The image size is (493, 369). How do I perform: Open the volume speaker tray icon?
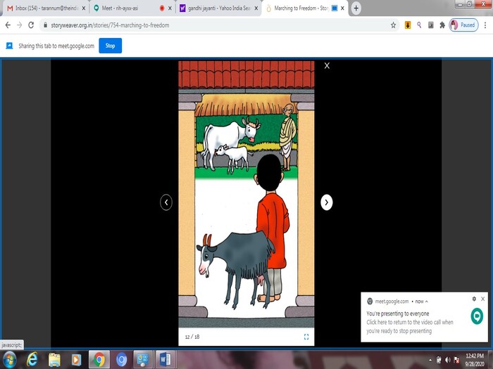448,360
